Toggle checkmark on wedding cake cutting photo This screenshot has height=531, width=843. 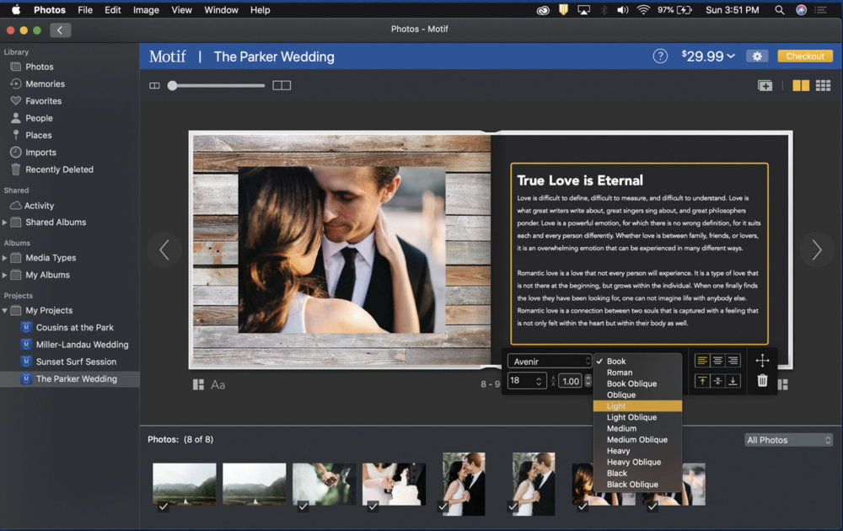pyautogui.click(x=373, y=507)
